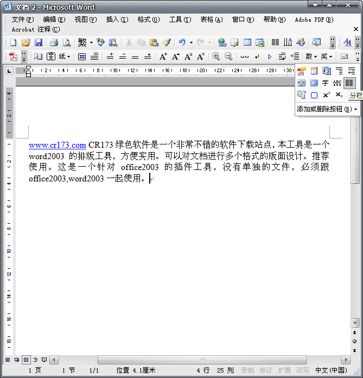Open the 繁 conversion dropdown arrow
The width and height of the screenshot is (363, 378).
tap(91, 43)
